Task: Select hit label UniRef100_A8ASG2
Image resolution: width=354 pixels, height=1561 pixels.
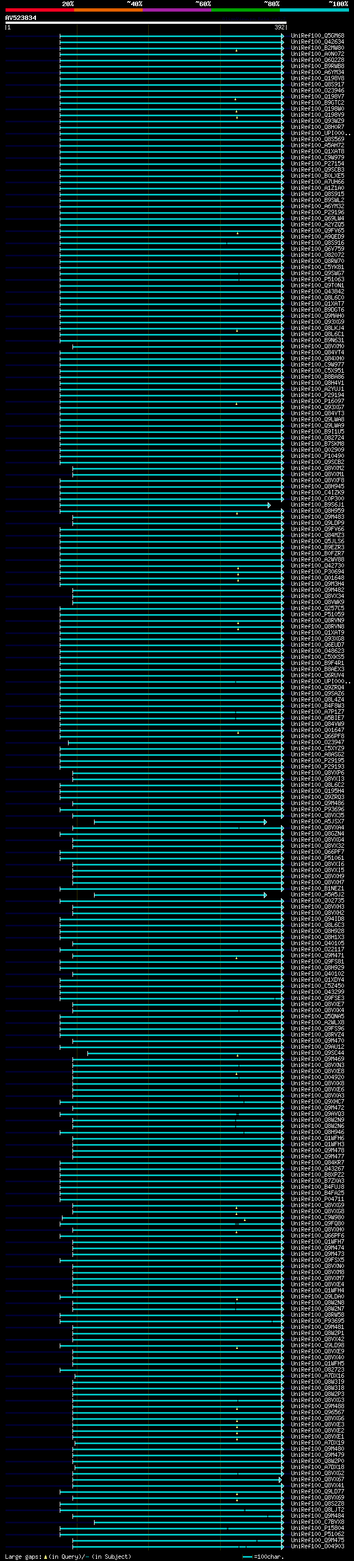Action: (x=317, y=754)
